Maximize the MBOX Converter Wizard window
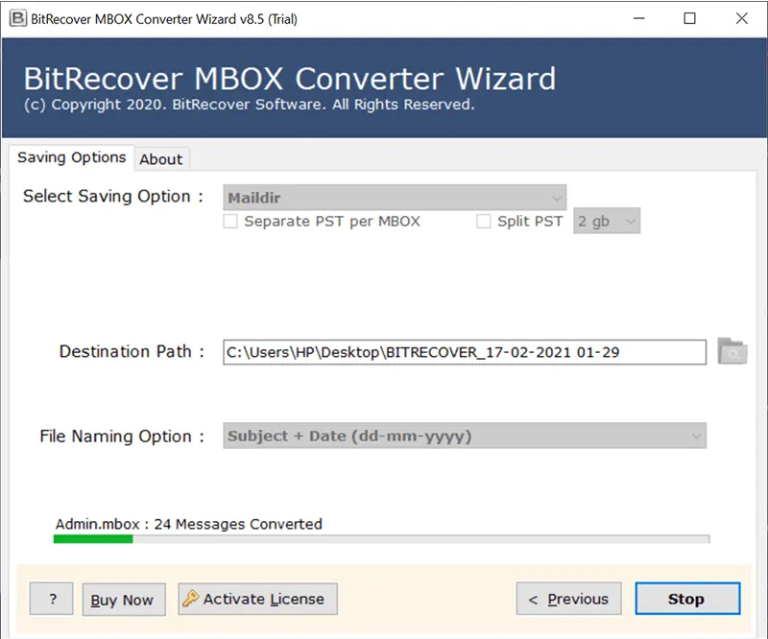 pyautogui.click(x=689, y=18)
